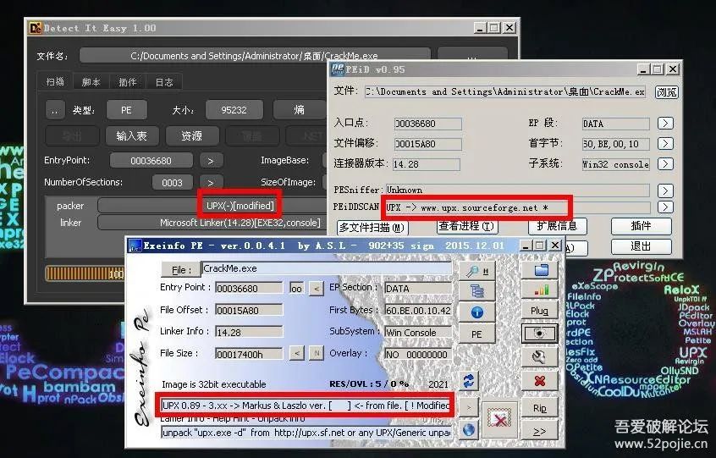Click the > button beside 首字节 in PEiD
The width and height of the screenshot is (716, 458).
click(665, 144)
